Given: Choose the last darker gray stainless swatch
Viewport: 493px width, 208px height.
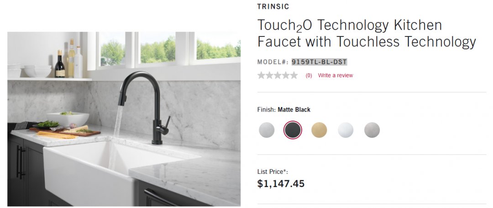Looking at the screenshot, I should 372,130.
